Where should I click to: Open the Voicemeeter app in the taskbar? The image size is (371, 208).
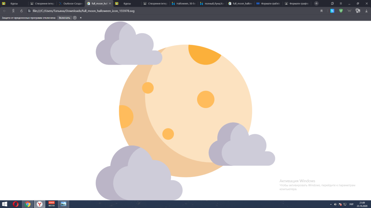point(51,204)
